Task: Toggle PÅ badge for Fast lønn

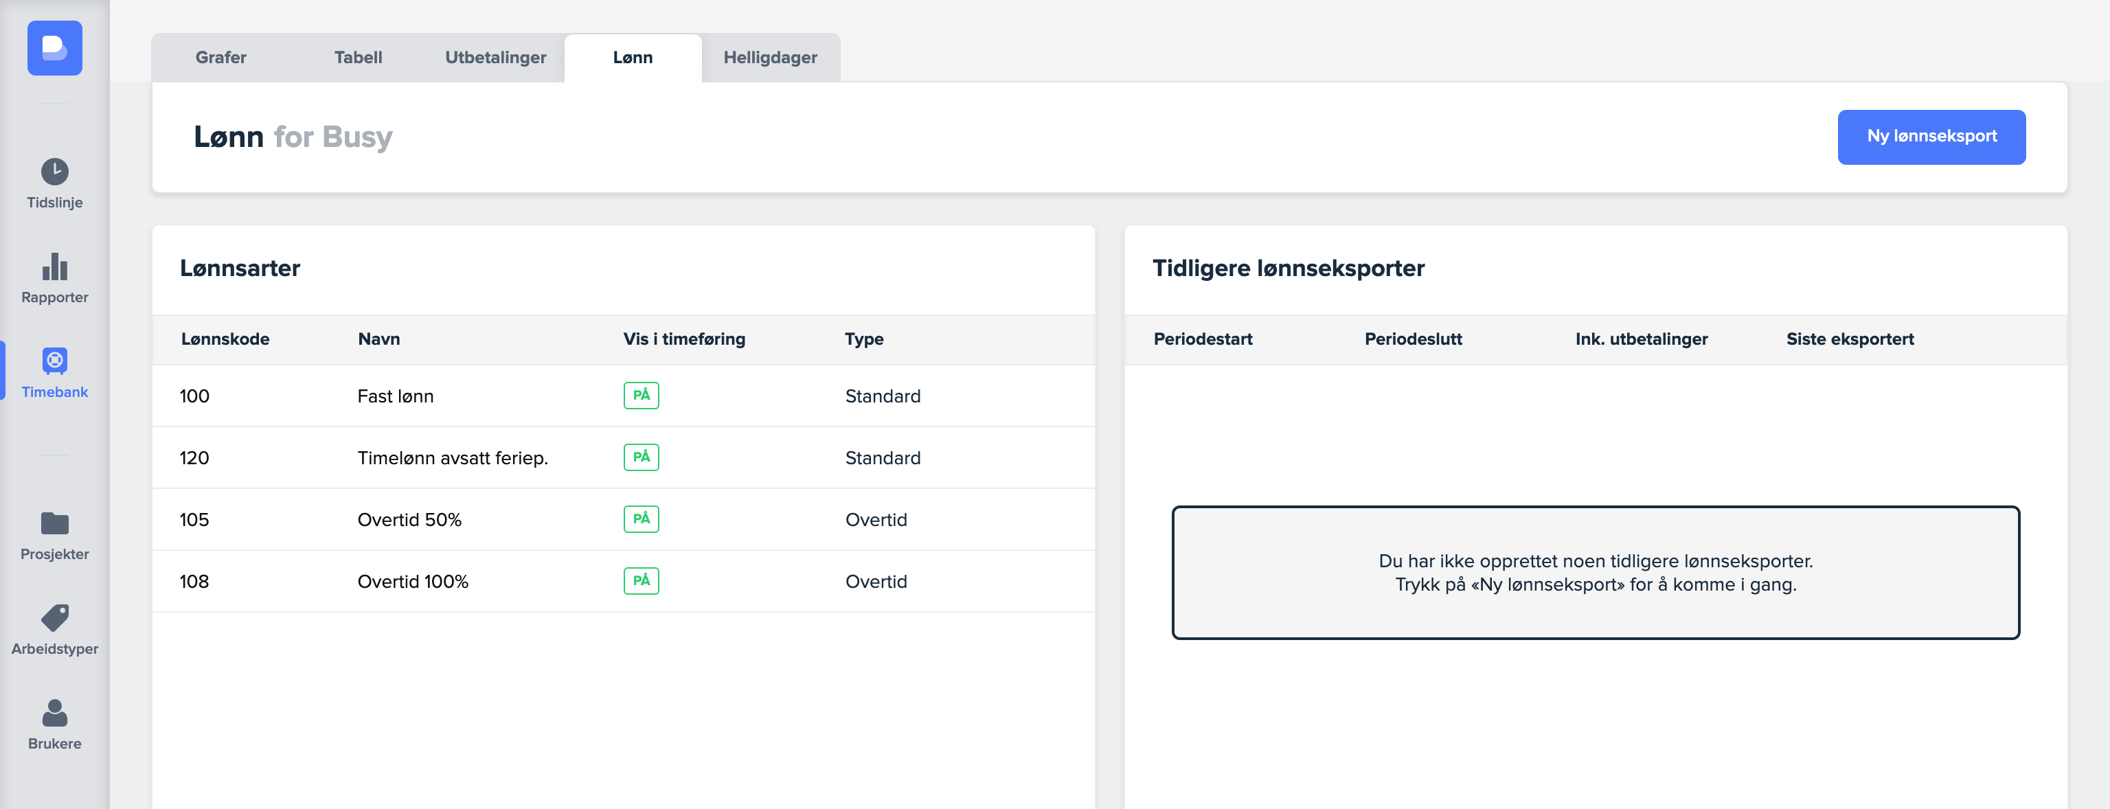Action: point(642,396)
